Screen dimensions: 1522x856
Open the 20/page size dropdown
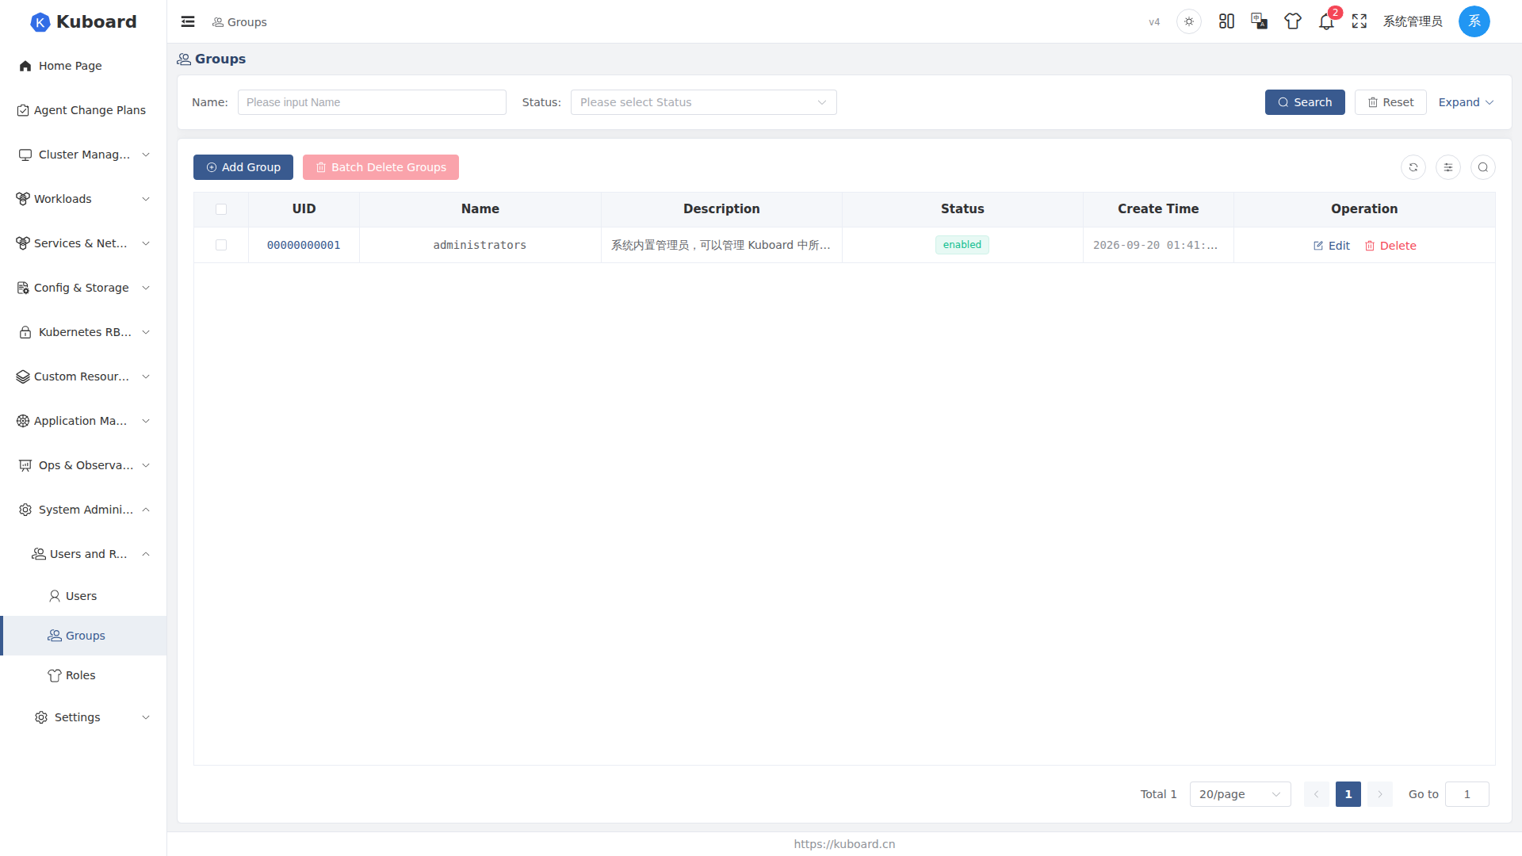tap(1241, 794)
